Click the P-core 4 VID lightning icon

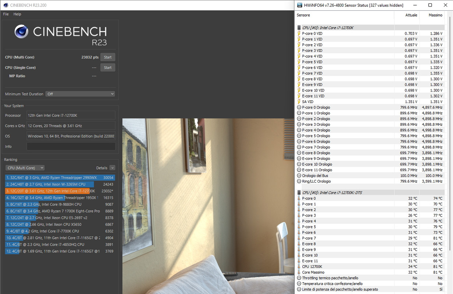[299, 56]
